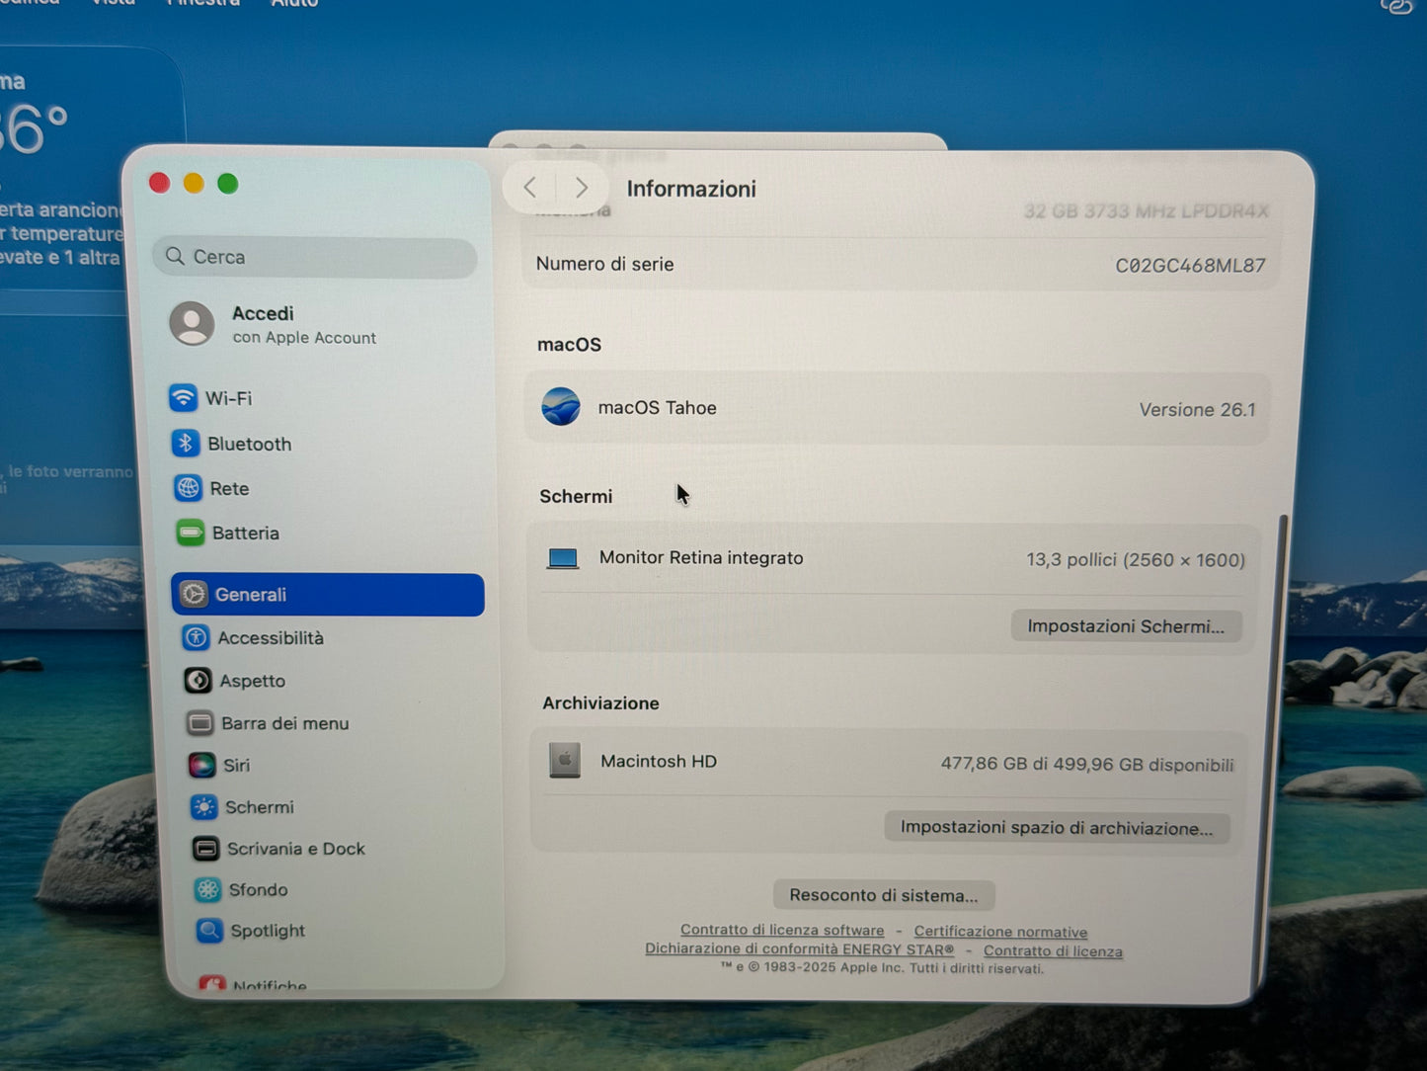Open Certificazione normative link
1427x1071 pixels.
[x=1000, y=932]
